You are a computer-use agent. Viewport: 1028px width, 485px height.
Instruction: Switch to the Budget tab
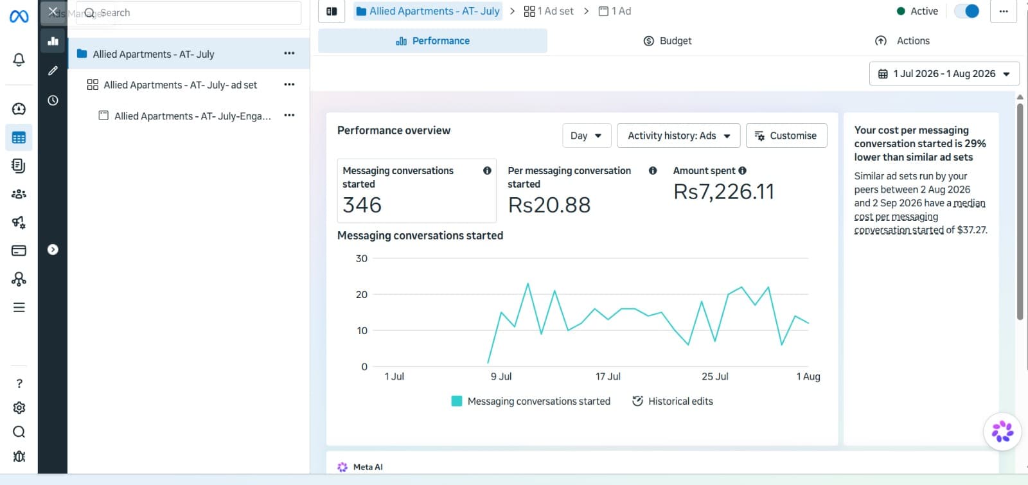[668, 41]
